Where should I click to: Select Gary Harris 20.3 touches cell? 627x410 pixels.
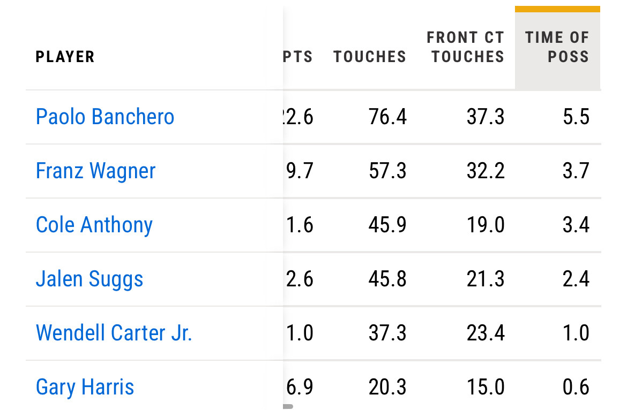pos(387,387)
